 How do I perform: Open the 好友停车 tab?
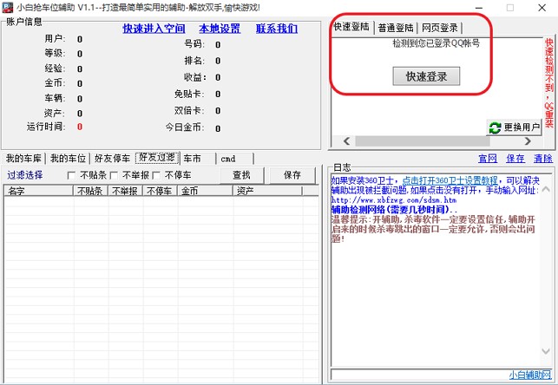pos(112,159)
